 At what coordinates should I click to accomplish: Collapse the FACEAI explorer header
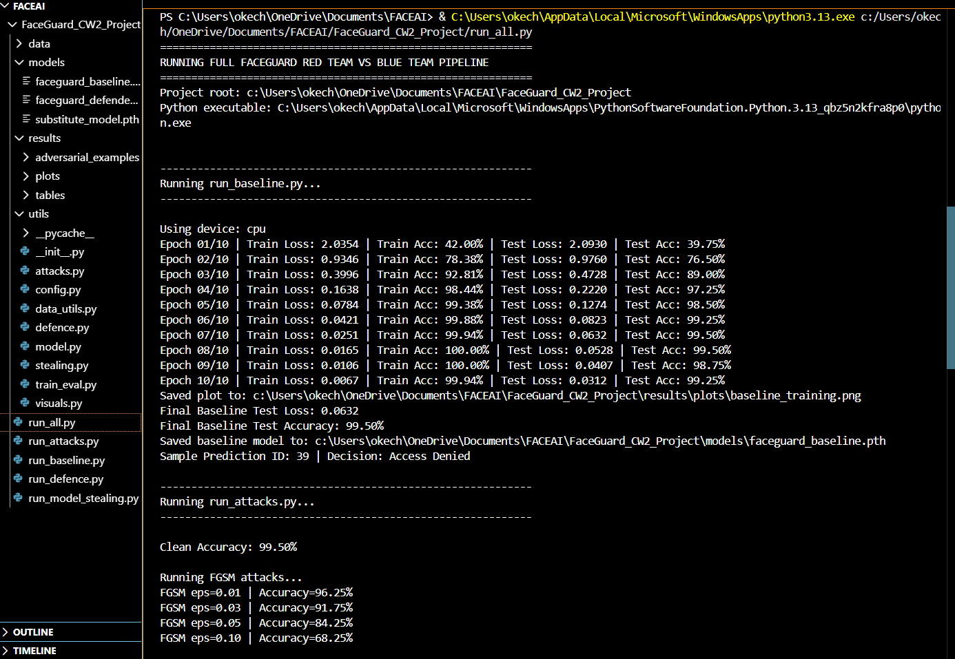6,6
